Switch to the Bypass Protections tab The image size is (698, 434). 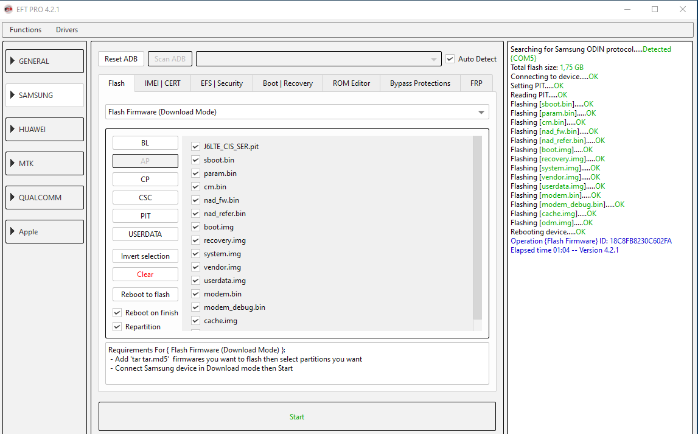click(420, 83)
